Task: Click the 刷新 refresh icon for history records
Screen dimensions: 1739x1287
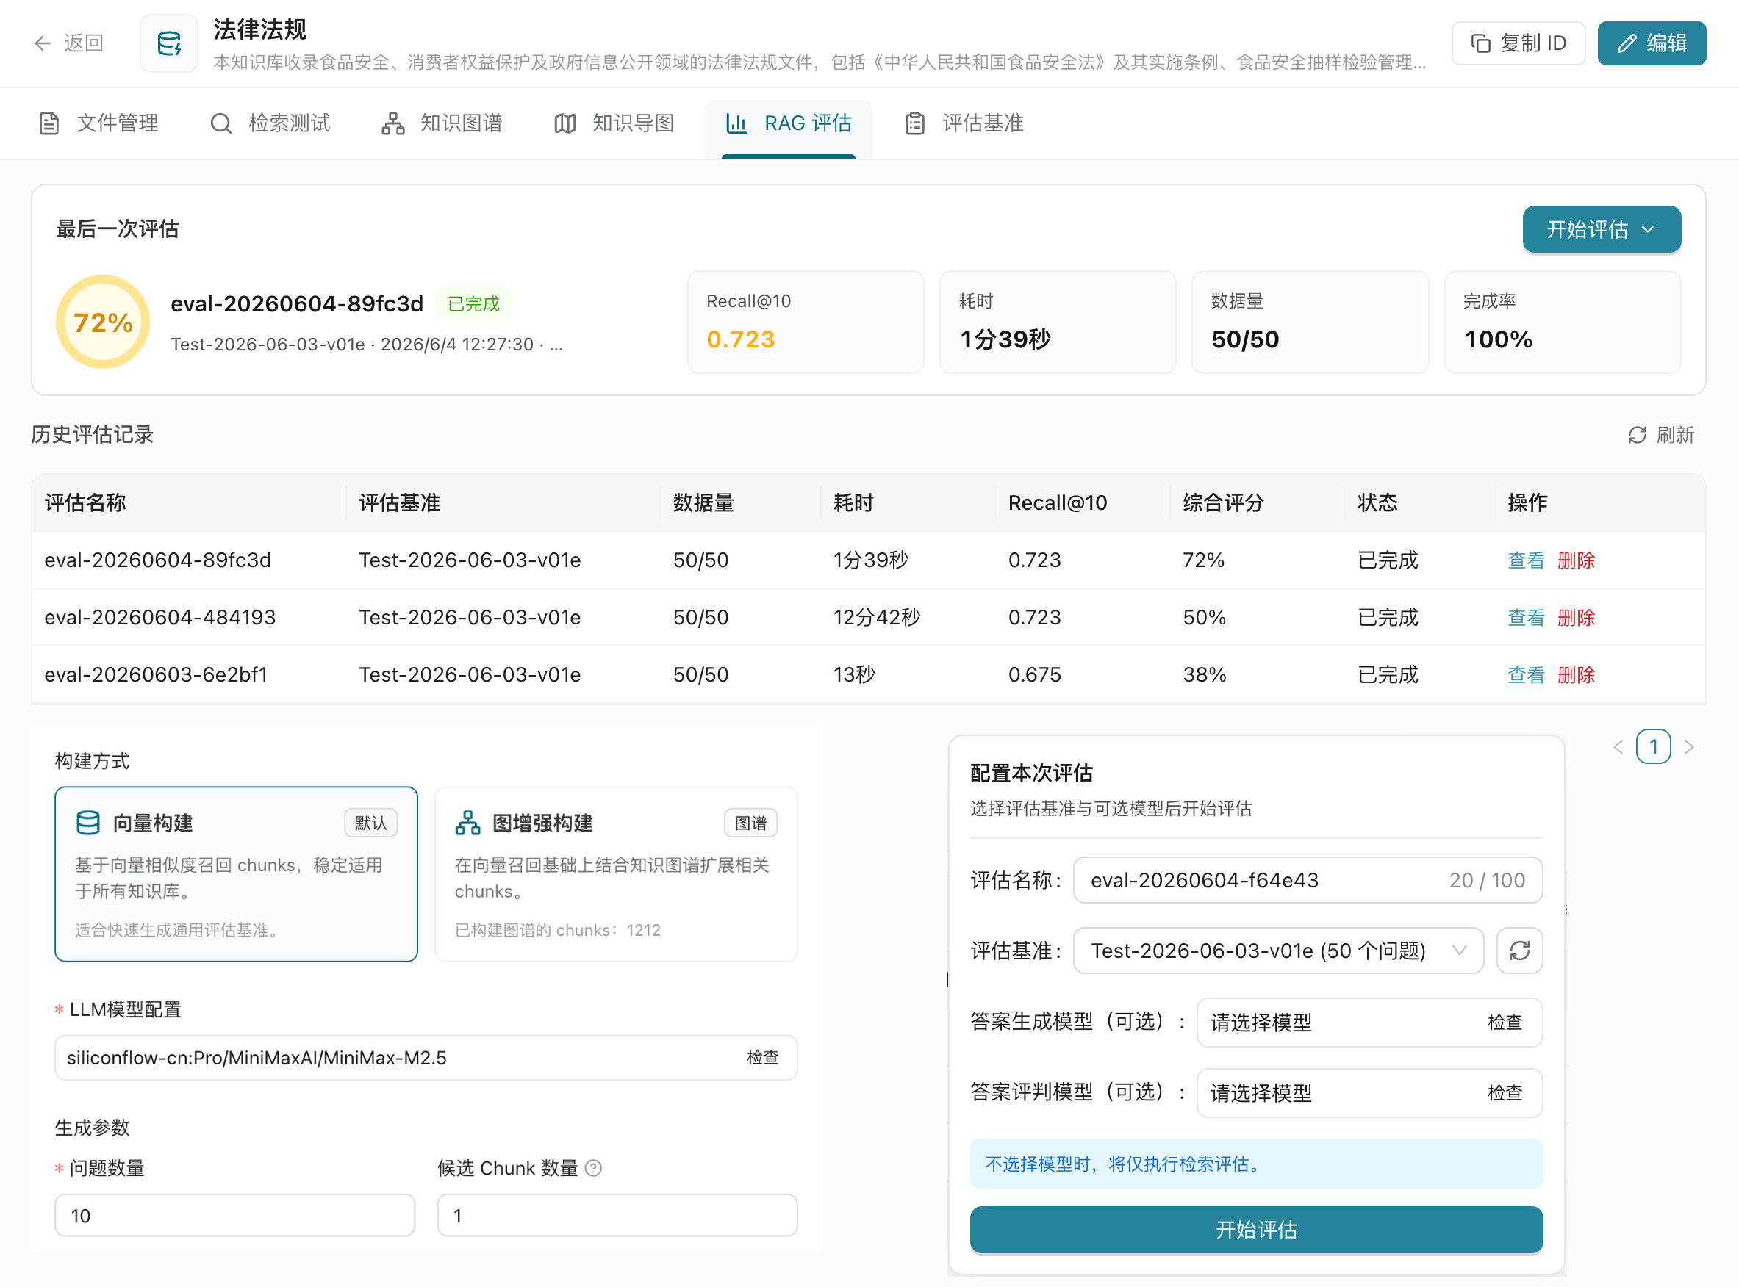Action: (x=1637, y=435)
